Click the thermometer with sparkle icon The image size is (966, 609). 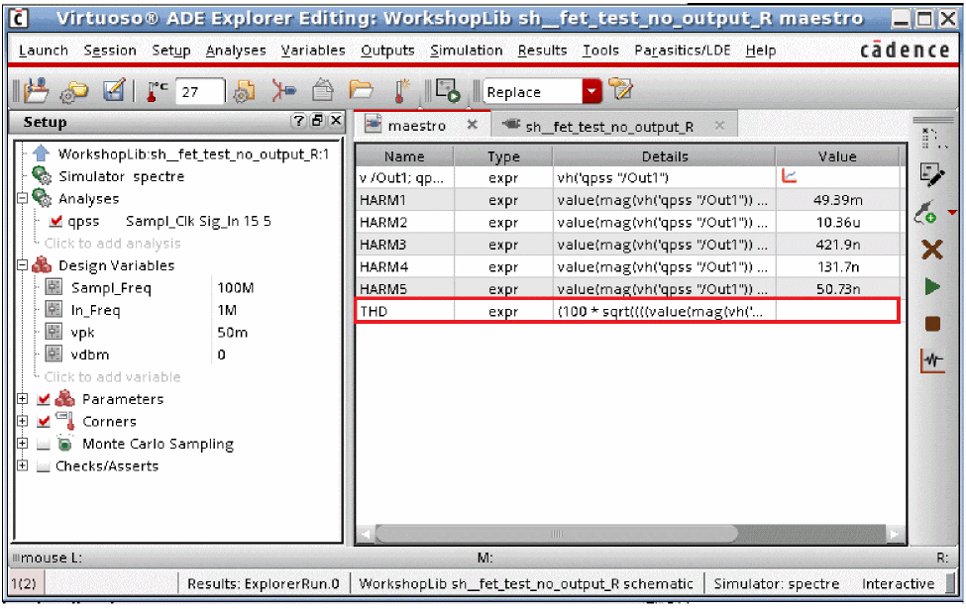click(401, 90)
